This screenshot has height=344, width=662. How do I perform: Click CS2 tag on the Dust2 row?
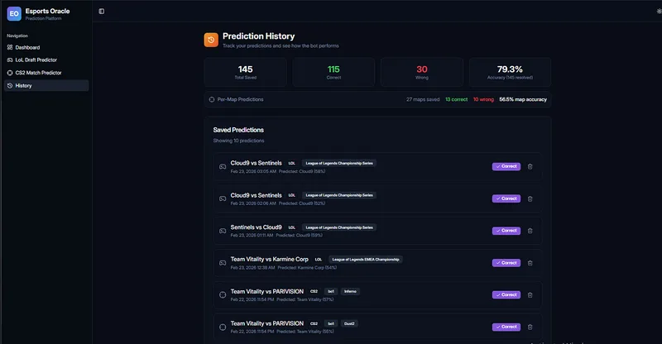tap(314, 323)
